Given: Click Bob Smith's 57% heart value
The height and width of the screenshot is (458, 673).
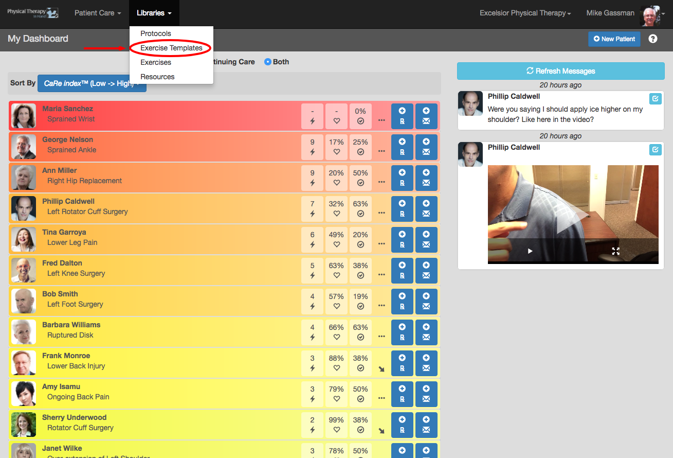Looking at the screenshot, I should (x=336, y=296).
